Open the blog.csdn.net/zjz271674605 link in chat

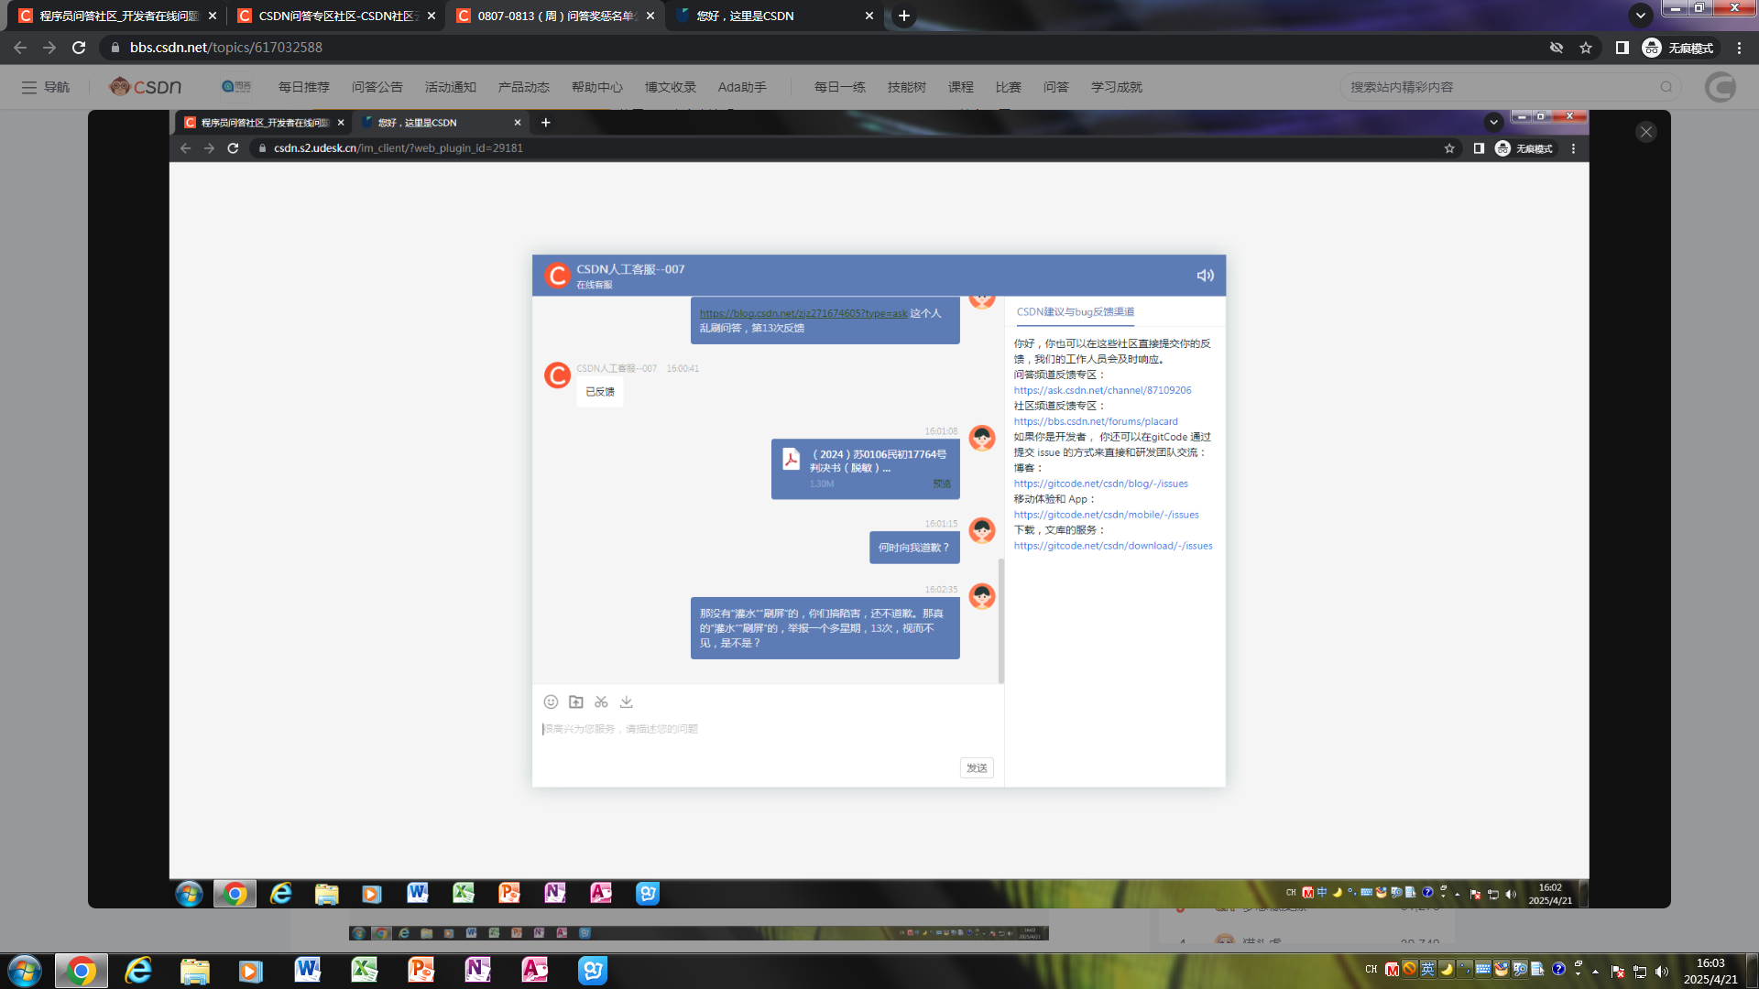pos(803,313)
